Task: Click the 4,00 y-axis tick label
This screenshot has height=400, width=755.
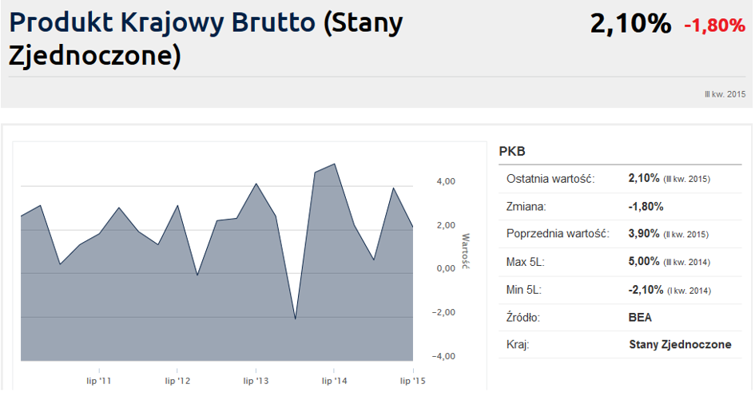Action: [444, 181]
